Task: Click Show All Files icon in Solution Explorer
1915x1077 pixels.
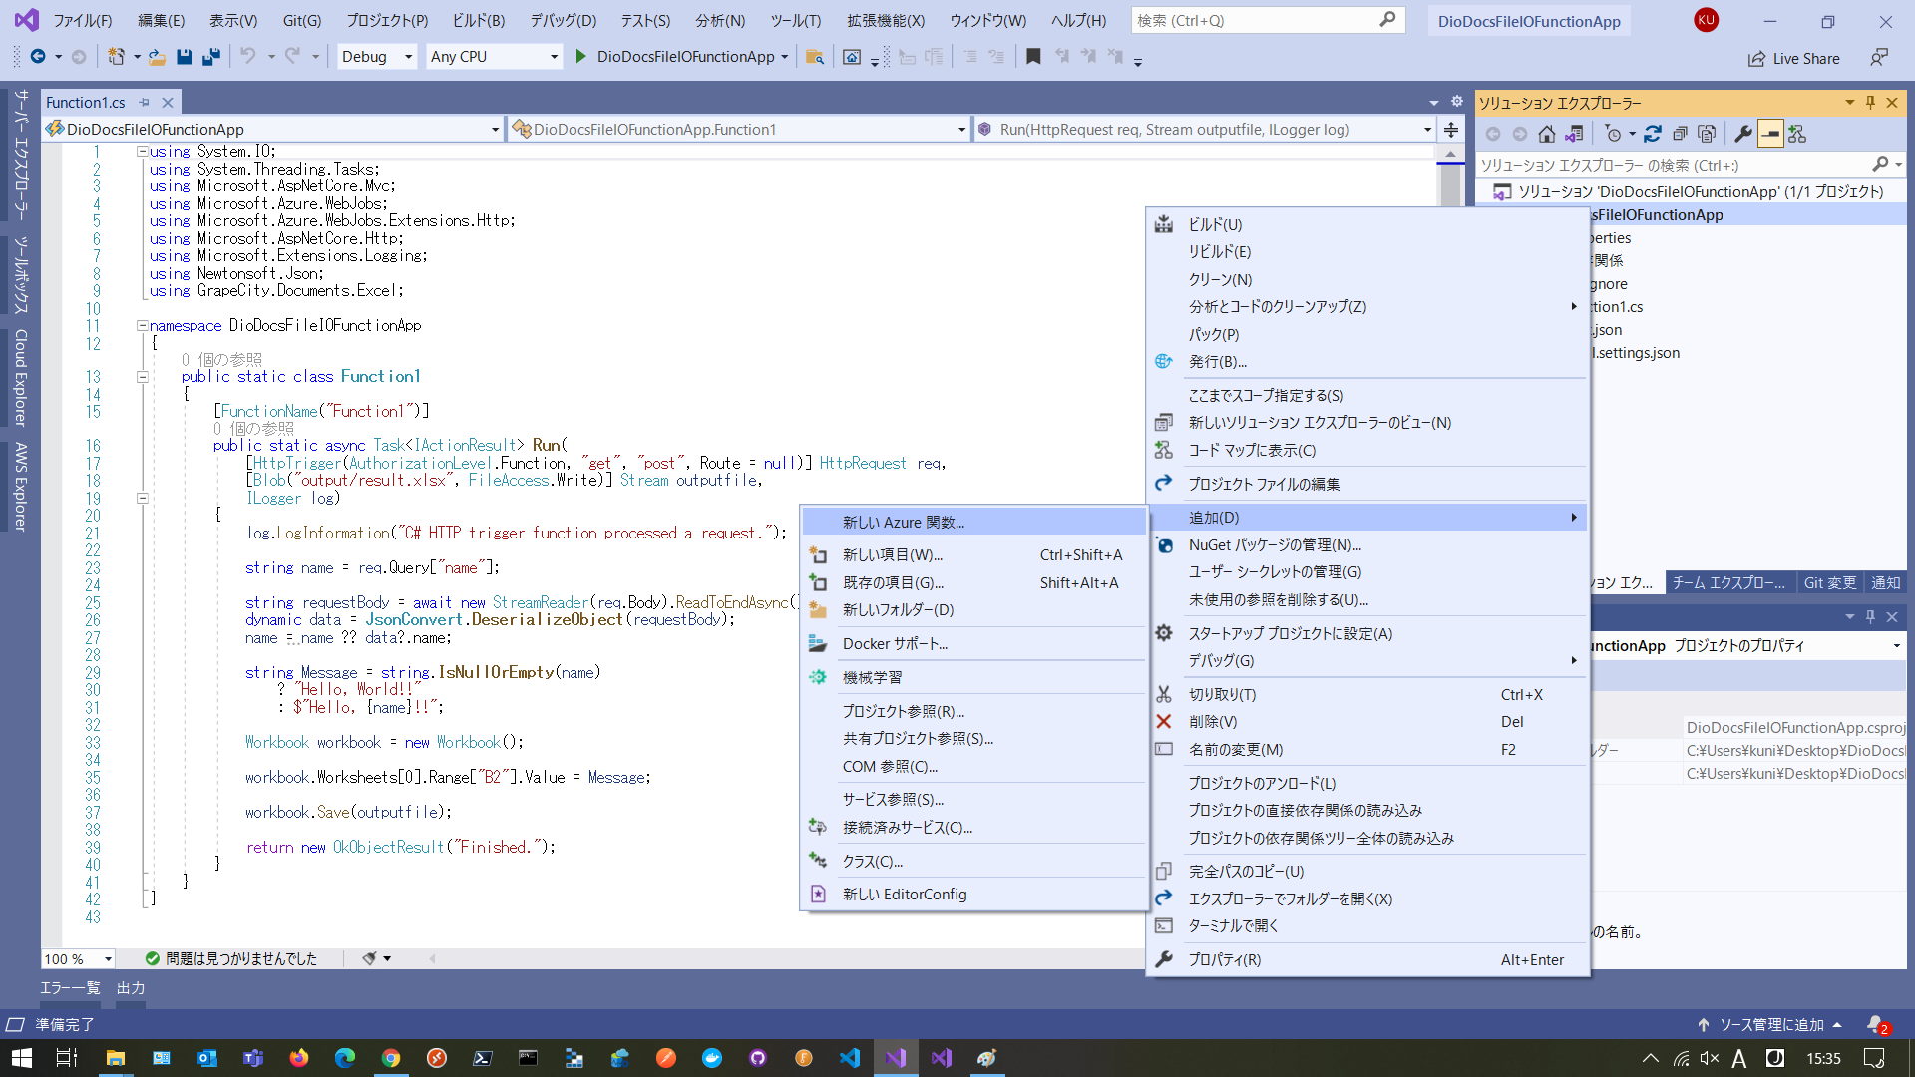Action: click(1707, 134)
